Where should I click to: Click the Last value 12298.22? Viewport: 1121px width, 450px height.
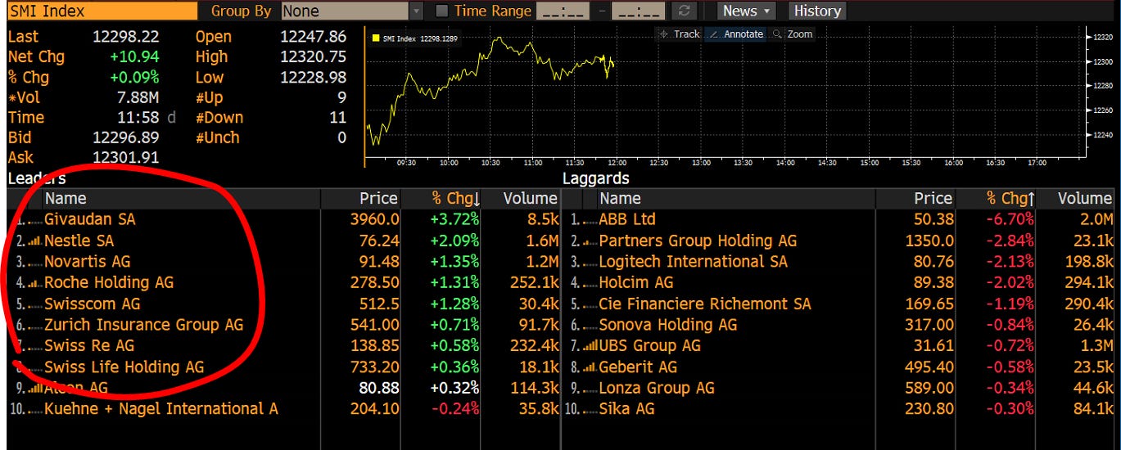(x=126, y=37)
